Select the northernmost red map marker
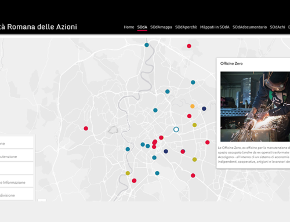Viewport: 290px width, 222px height. point(189,46)
